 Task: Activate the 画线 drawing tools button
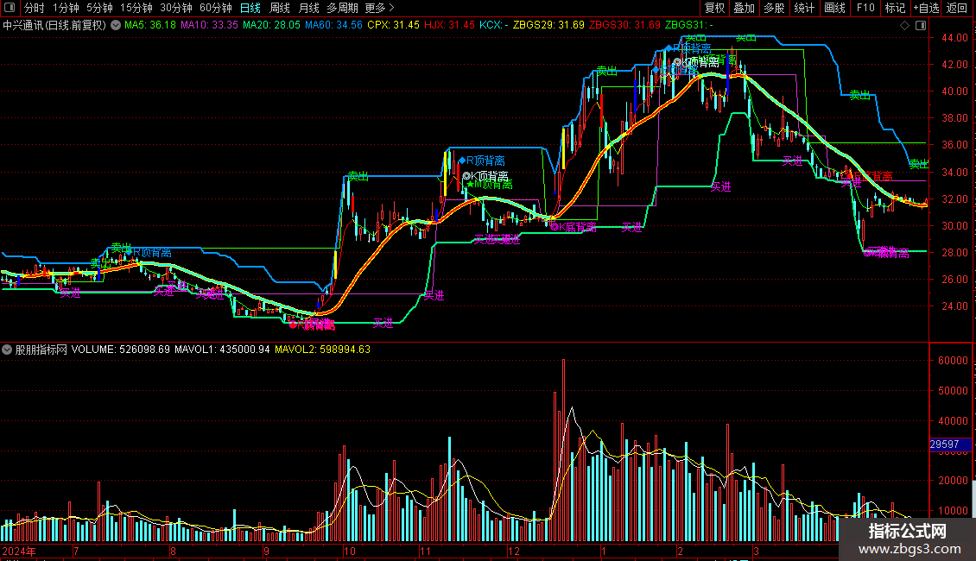(x=834, y=8)
